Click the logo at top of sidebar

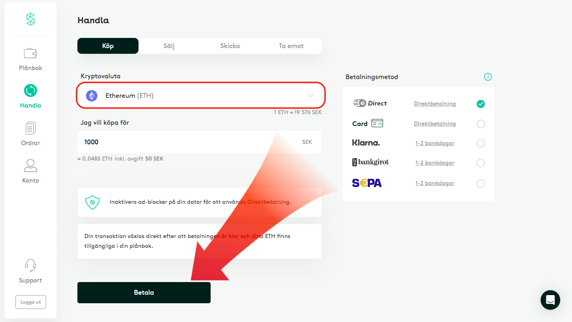point(31,19)
